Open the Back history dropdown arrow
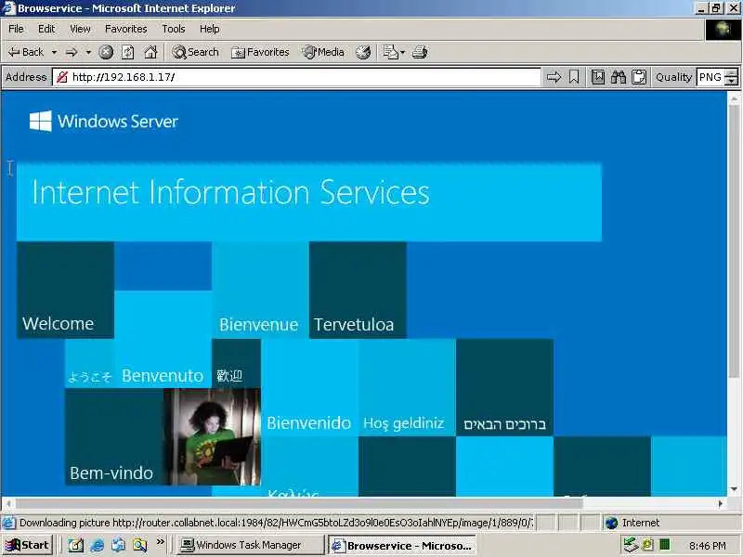 click(54, 52)
